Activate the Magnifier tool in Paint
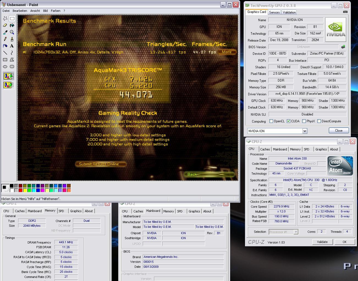The width and height of the screenshot is (358, 281). click(x=12, y=32)
